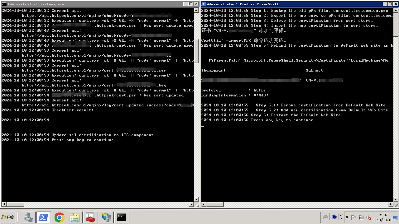Click "Step 5: Rebind the certification" line
Image resolution: width=399 pixels, height=224 pixels.
pos(297,45)
